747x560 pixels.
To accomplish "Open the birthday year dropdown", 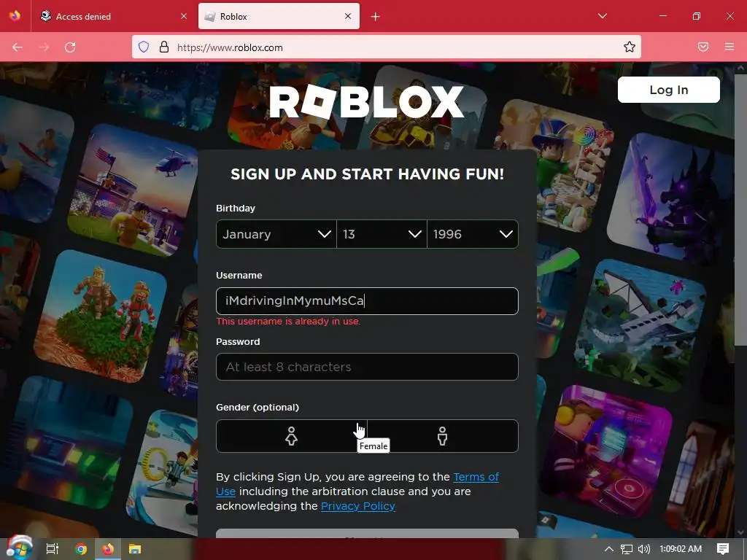I will coord(473,234).
